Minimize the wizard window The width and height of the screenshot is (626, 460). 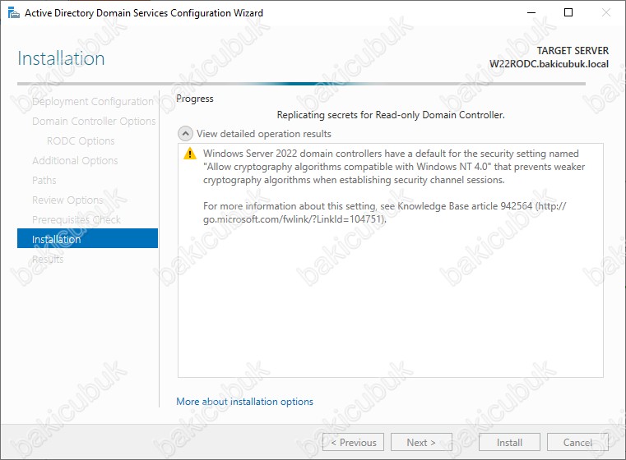(x=531, y=13)
